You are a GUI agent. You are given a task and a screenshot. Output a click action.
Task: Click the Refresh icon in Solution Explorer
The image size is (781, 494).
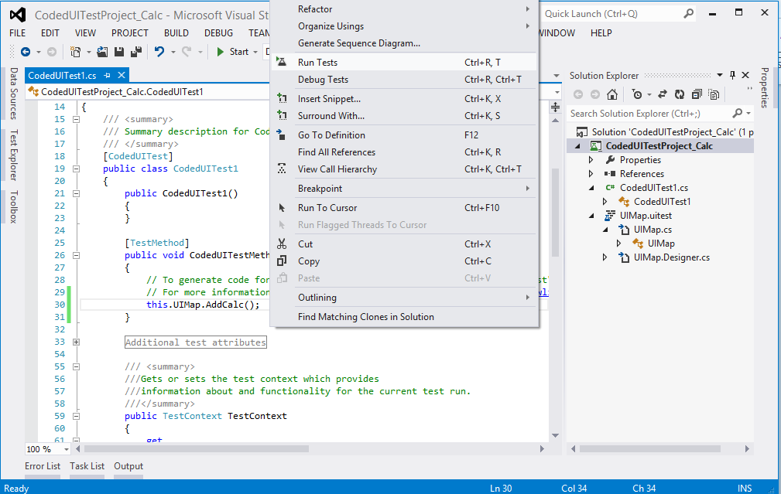679,94
